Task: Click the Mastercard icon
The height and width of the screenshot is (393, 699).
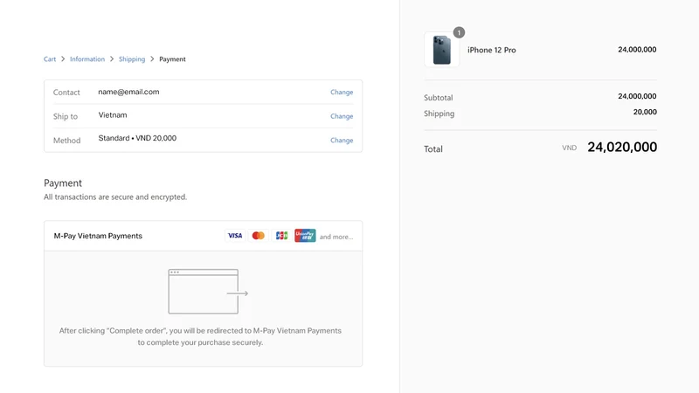Action: (258, 236)
